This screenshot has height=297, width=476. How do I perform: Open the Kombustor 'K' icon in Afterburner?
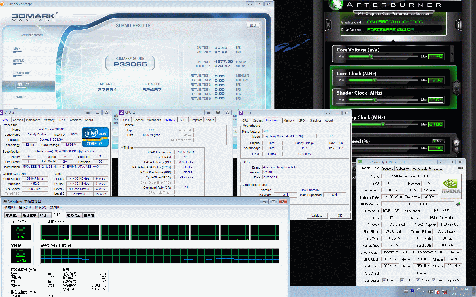(x=328, y=25)
